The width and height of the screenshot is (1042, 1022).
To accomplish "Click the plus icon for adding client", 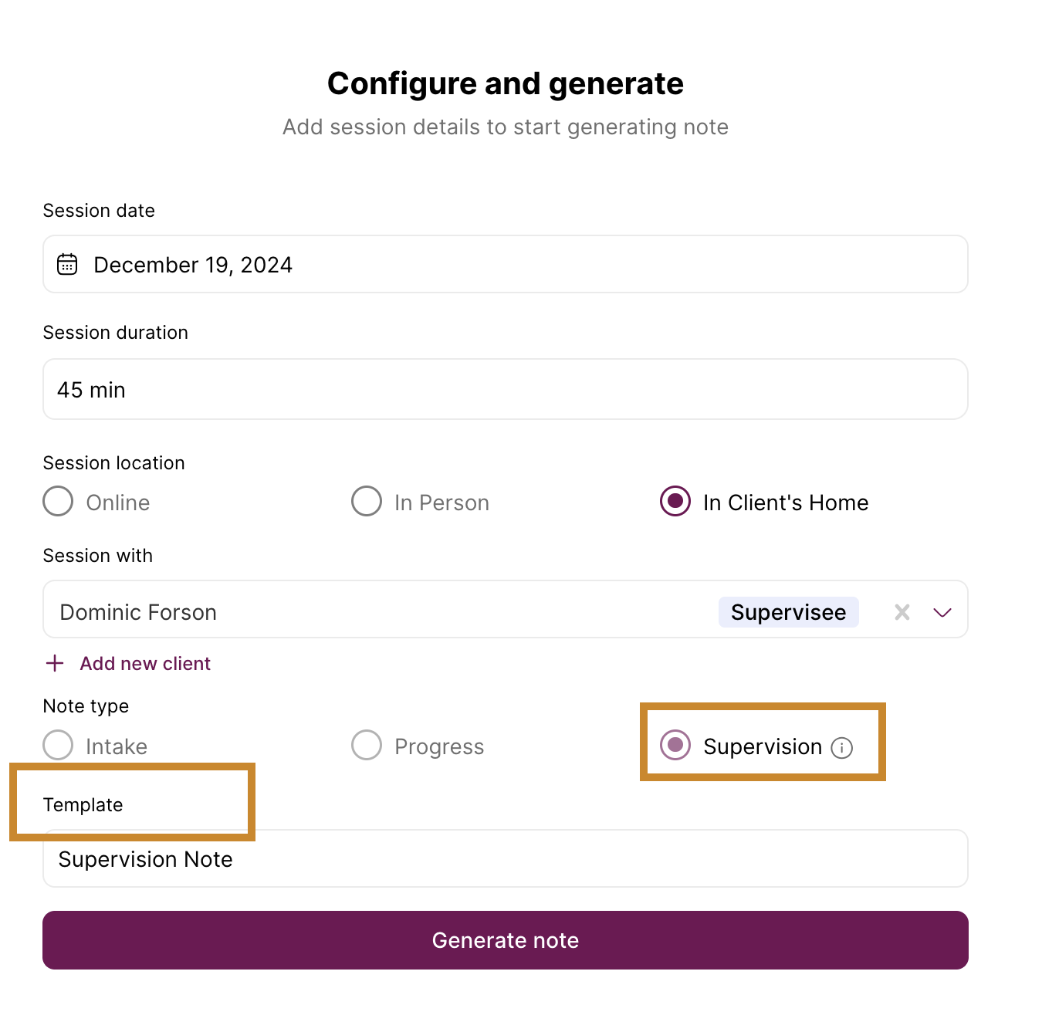I will (55, 663).
